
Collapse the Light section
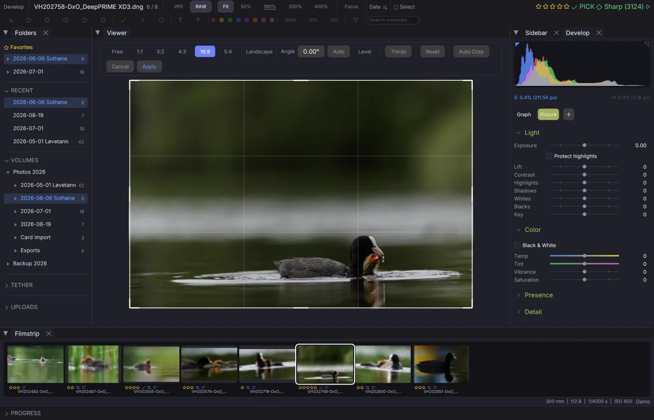coord(519,133)
